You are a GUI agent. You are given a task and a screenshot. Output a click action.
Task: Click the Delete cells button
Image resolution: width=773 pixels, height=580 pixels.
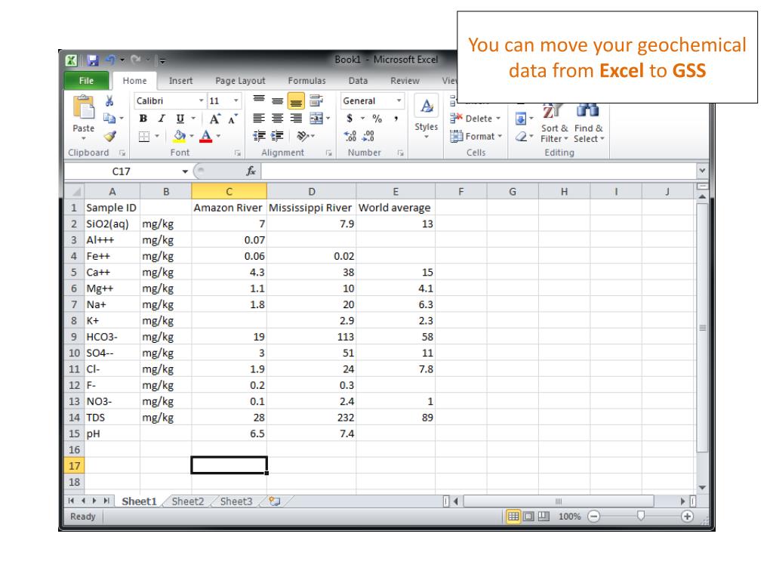476,119
